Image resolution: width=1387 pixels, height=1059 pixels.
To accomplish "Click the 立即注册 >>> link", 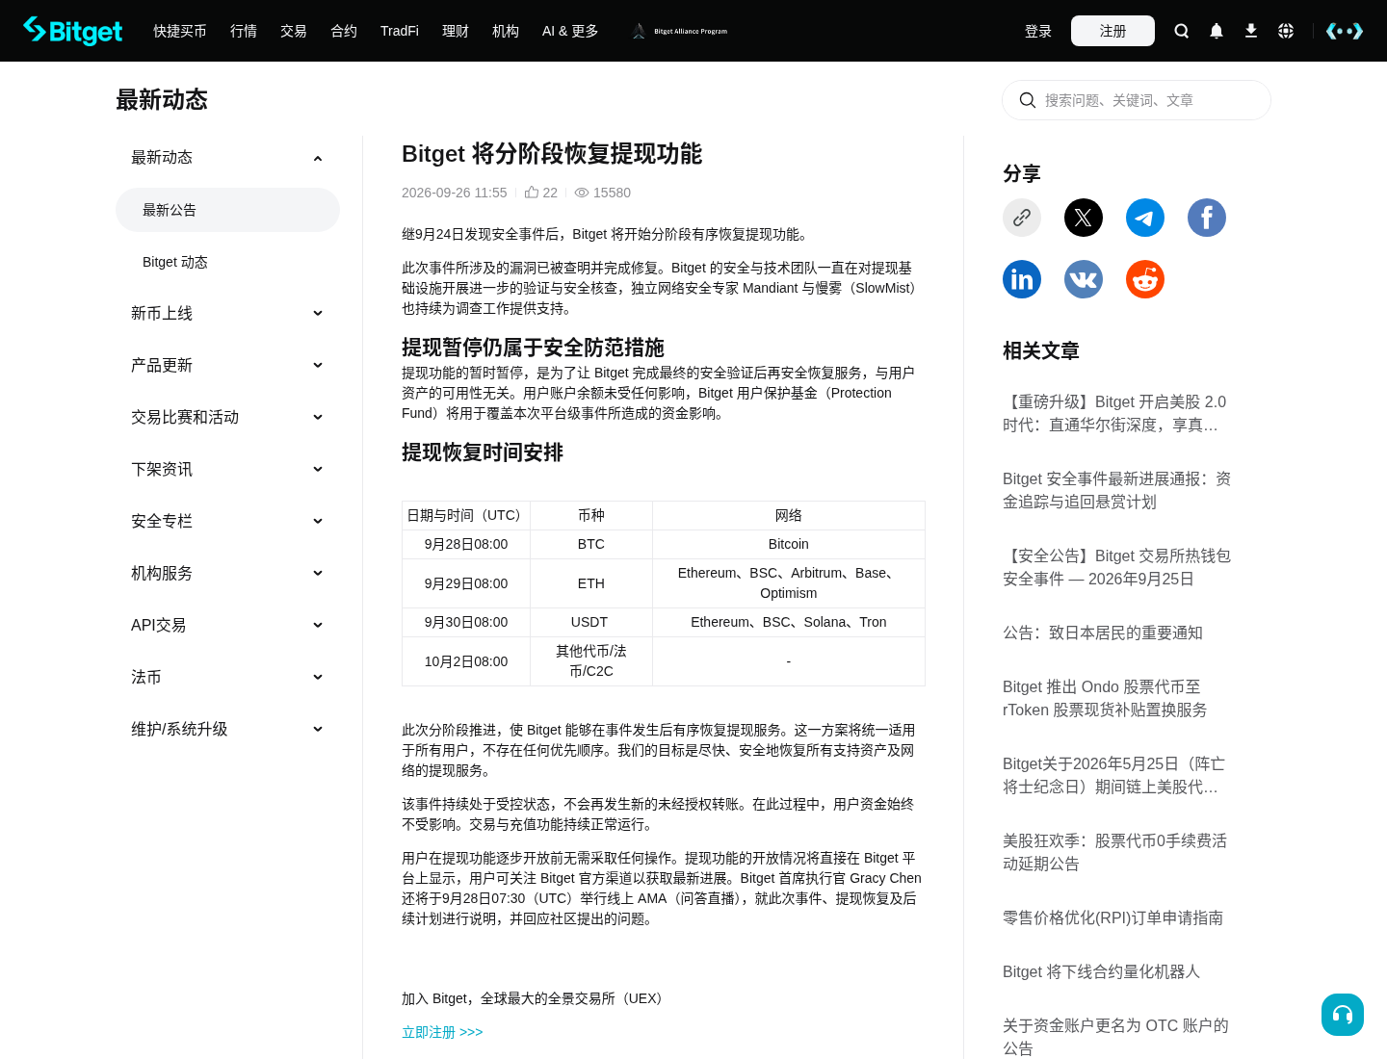I will 442,1032.
